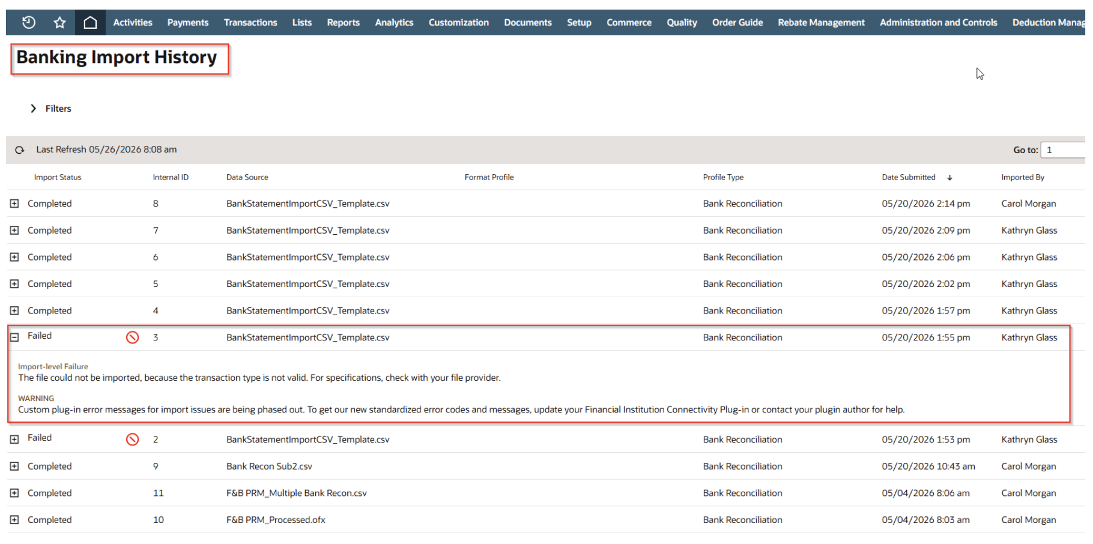Viewport: 1093px width, 544px height.
Task: Click the 'F&B PRM_Multiple Bank Recon.csv' cell
Action: [x=297, y=494]
